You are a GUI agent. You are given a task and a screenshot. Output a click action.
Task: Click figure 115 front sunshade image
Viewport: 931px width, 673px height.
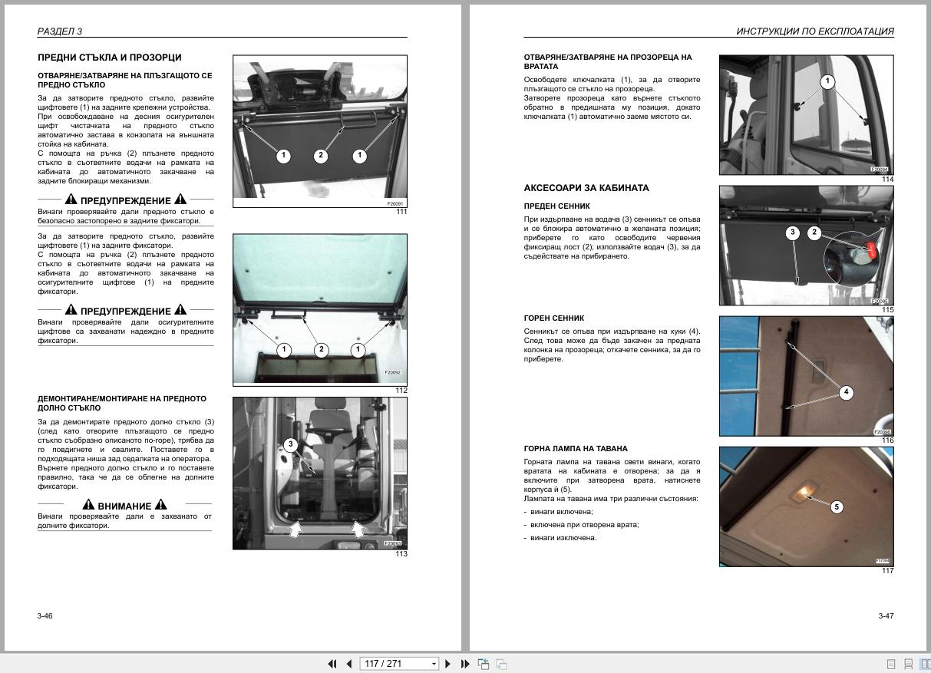click(806, 246)
